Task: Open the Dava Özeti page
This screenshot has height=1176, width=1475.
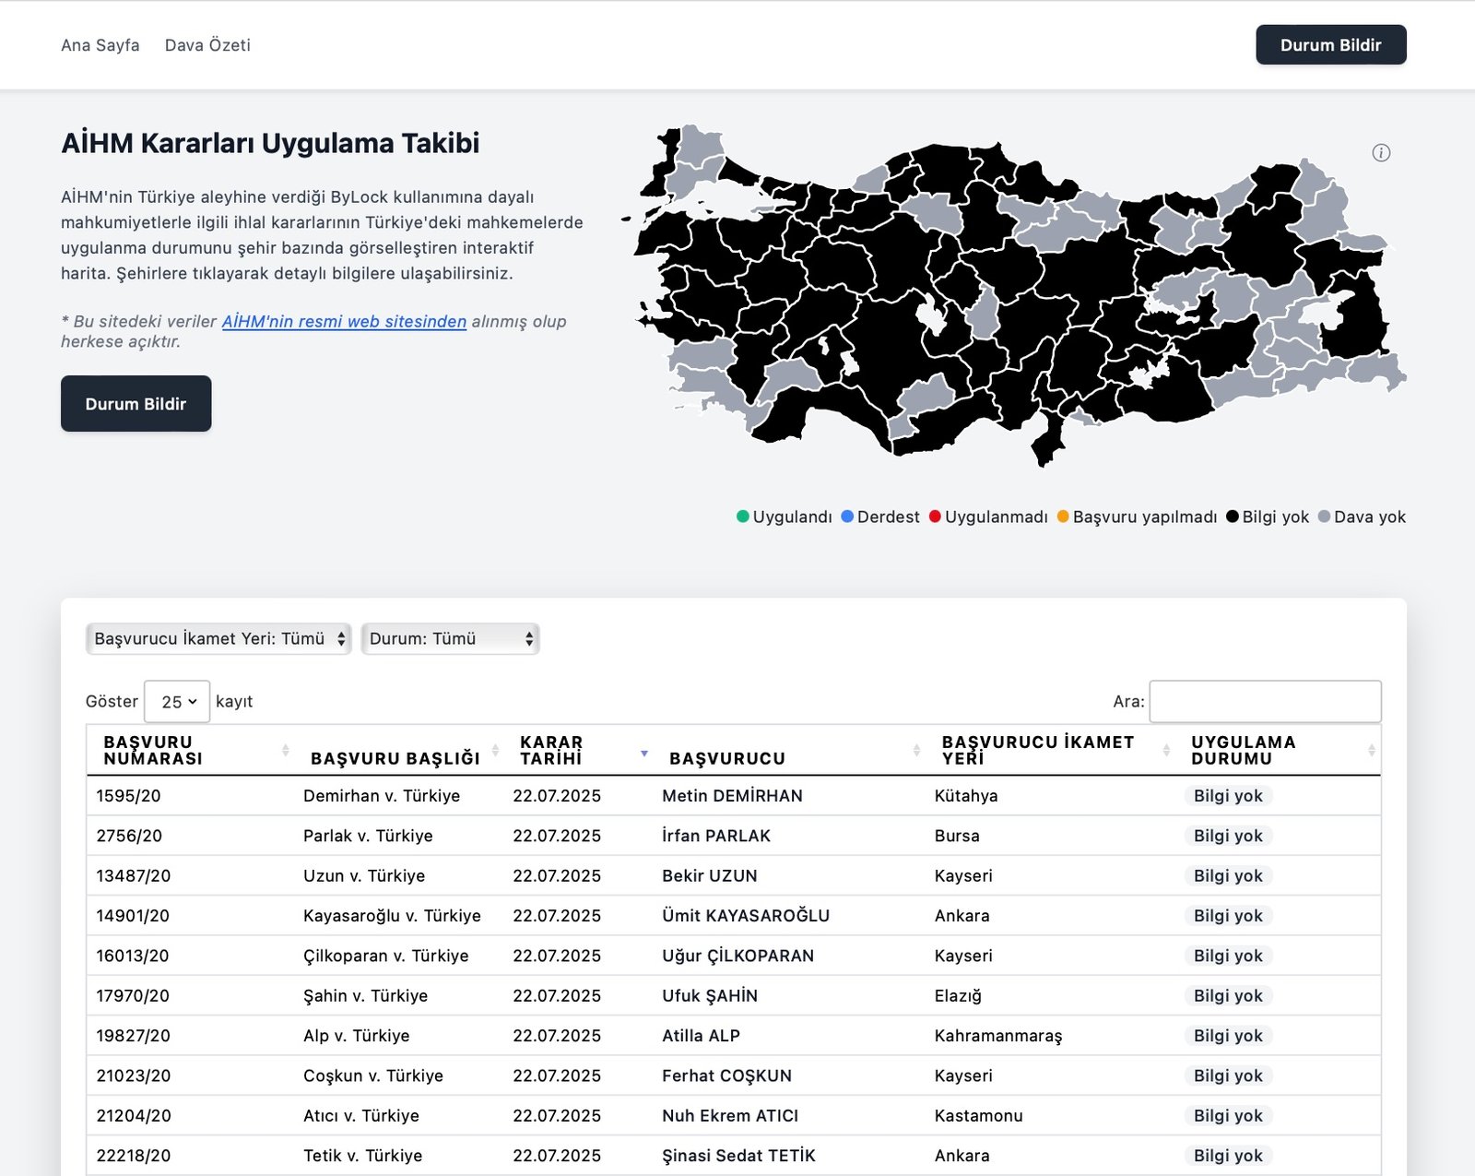Action: coord(207,45)
